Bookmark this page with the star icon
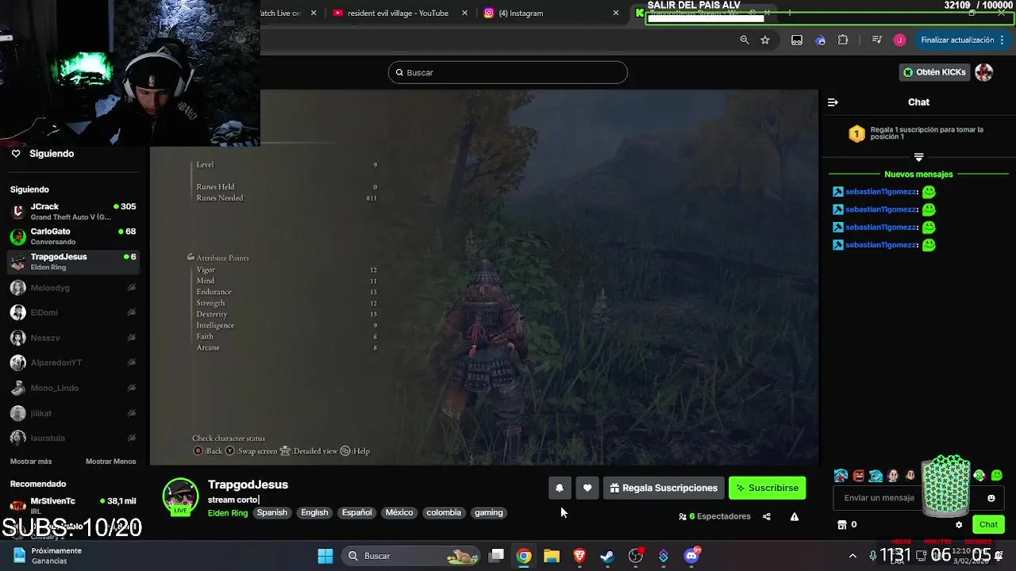 (765, 40)
